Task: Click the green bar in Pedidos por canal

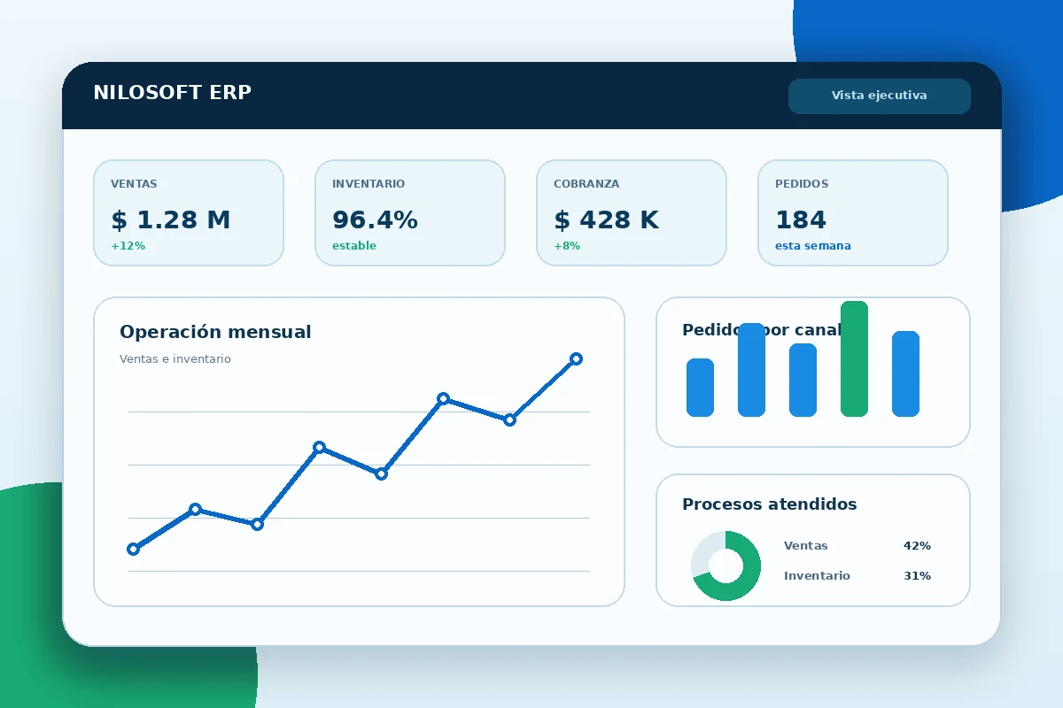Action: [x=854, y=358]
